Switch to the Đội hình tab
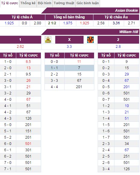Image resolution: width=140 pixels, height=175 pixels. click(44, 3)
